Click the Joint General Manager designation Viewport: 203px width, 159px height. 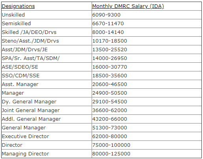click(x=31, y=110)
